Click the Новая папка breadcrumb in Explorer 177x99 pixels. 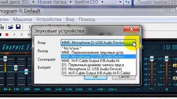[52, 2]
